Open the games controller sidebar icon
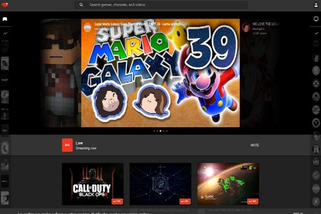This screenshot has height=214, width=321. click(x=5, y=19)
